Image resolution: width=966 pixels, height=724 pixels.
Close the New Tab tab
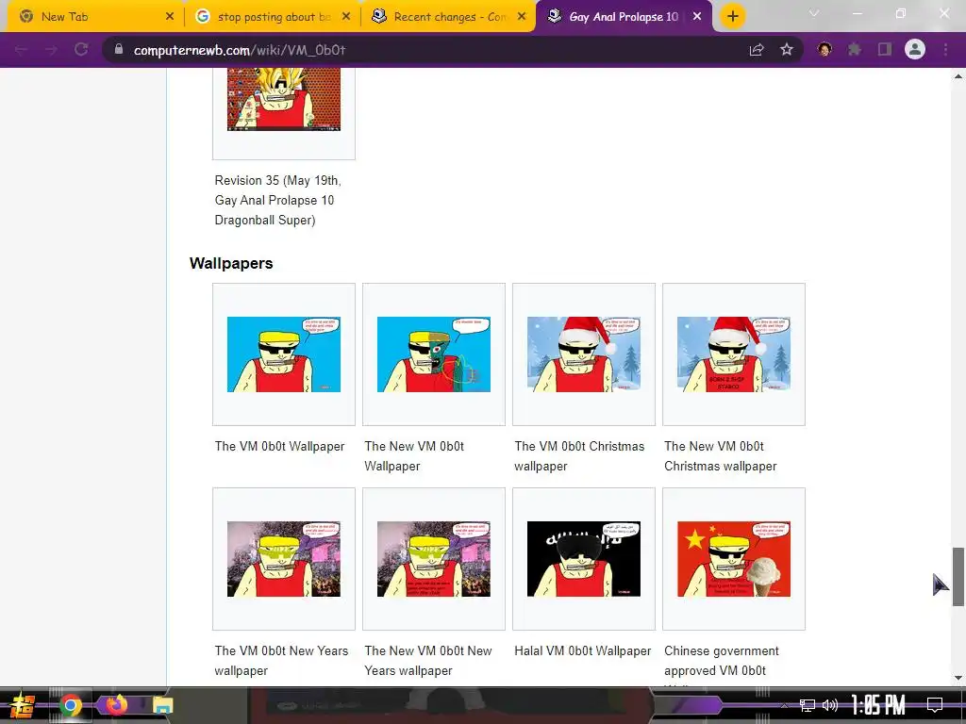coord(170,17)
